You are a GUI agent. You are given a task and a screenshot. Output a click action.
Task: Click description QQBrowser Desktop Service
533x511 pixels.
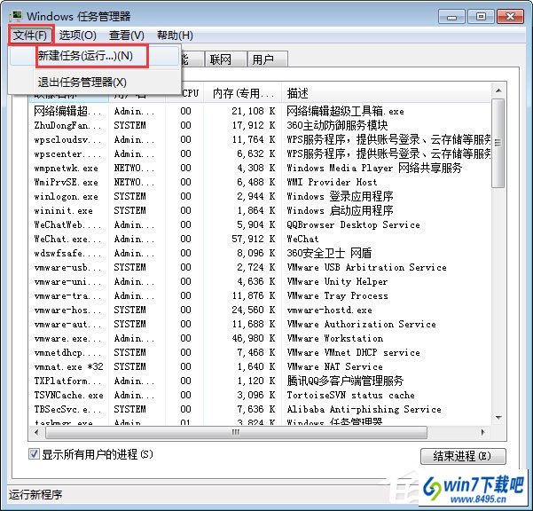click(354, 224)
